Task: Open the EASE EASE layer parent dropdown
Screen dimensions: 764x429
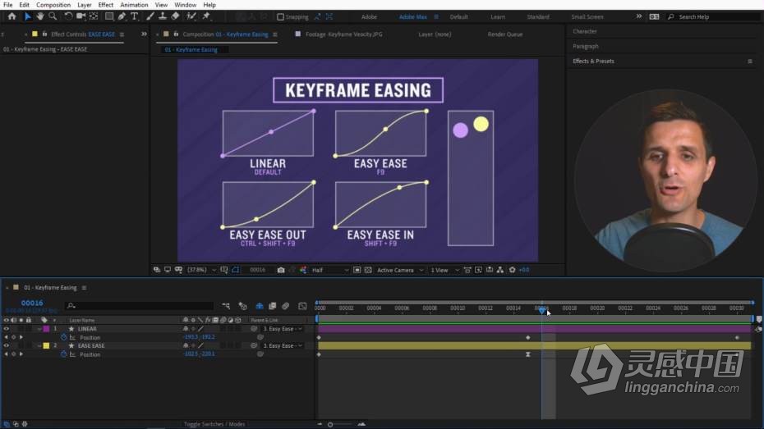Action: coord(283,346)
